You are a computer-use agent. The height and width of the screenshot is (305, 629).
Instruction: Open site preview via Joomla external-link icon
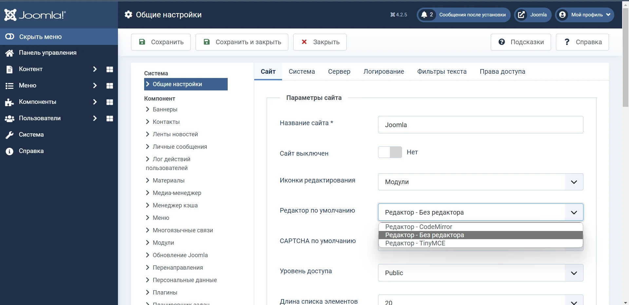pyautogui.click(x=521, y=15)
